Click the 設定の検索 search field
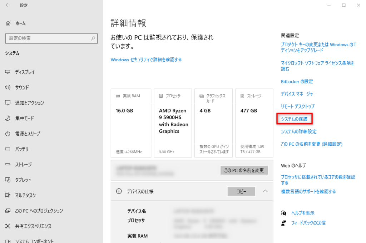 click(x=51, y=38)
